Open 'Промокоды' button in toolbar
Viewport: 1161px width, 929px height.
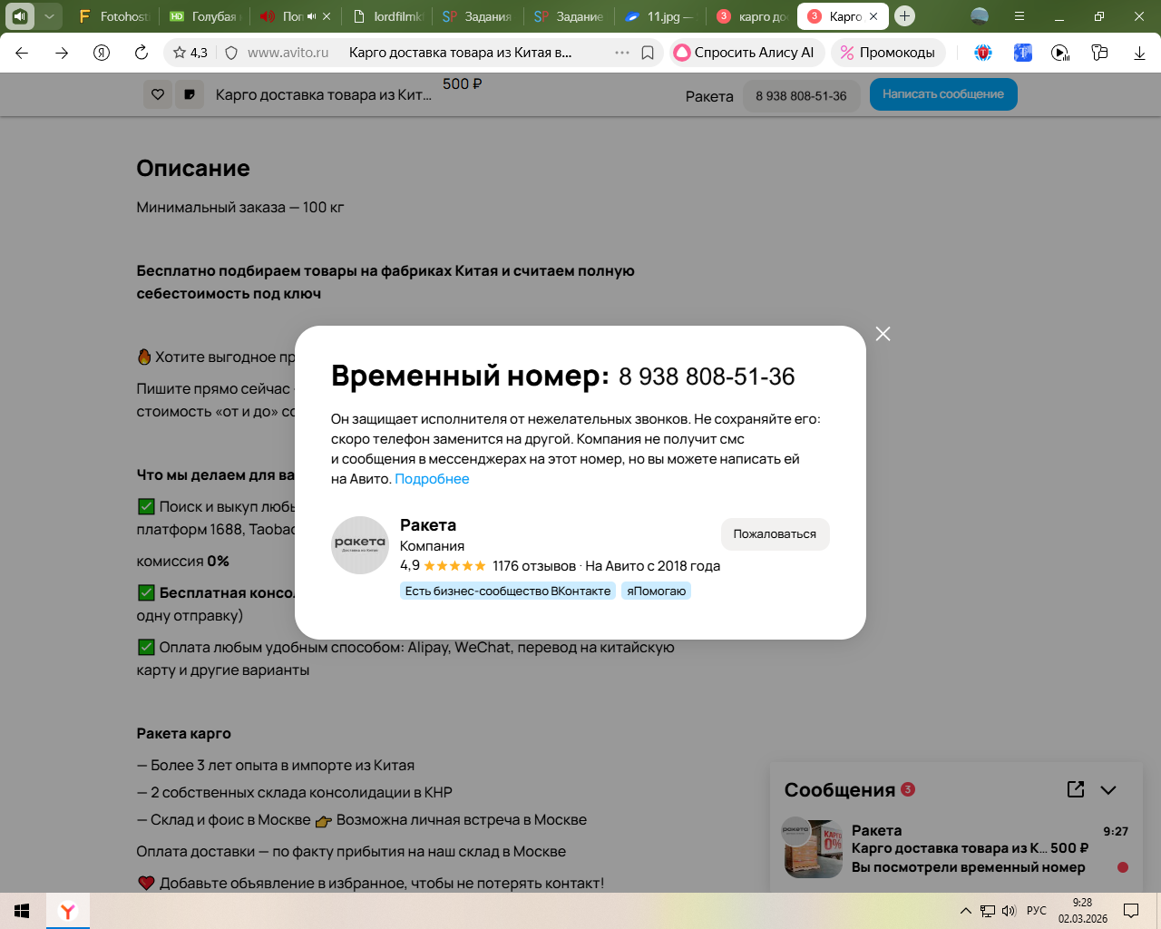[x=888, y=53]
